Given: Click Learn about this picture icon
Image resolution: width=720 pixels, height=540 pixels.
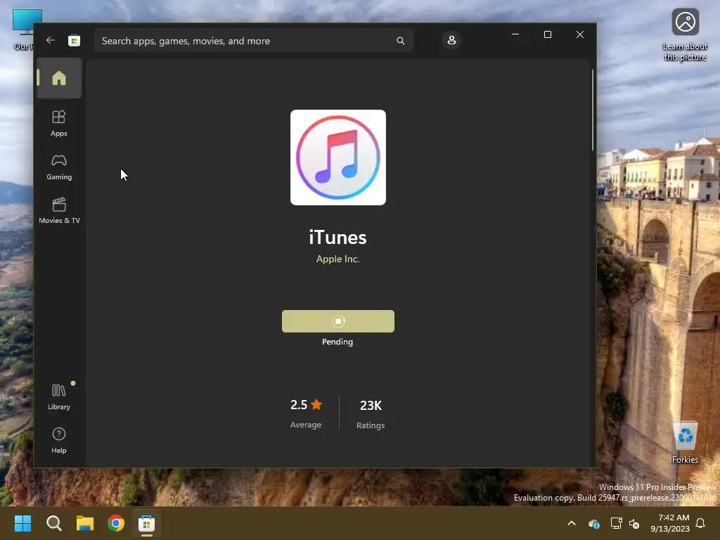Looking at the screenshot, I should 685,35.
